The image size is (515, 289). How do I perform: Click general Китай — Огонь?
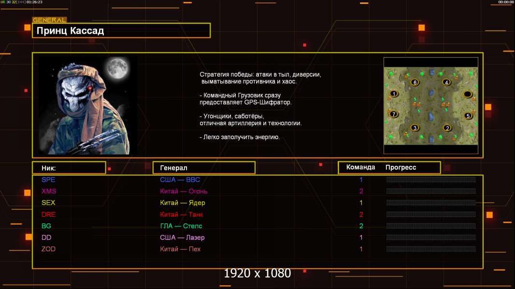coord(184,191)
